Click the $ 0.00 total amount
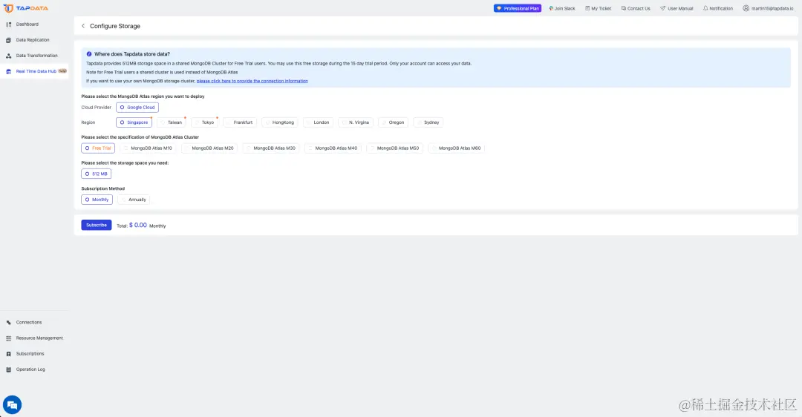 138,225
